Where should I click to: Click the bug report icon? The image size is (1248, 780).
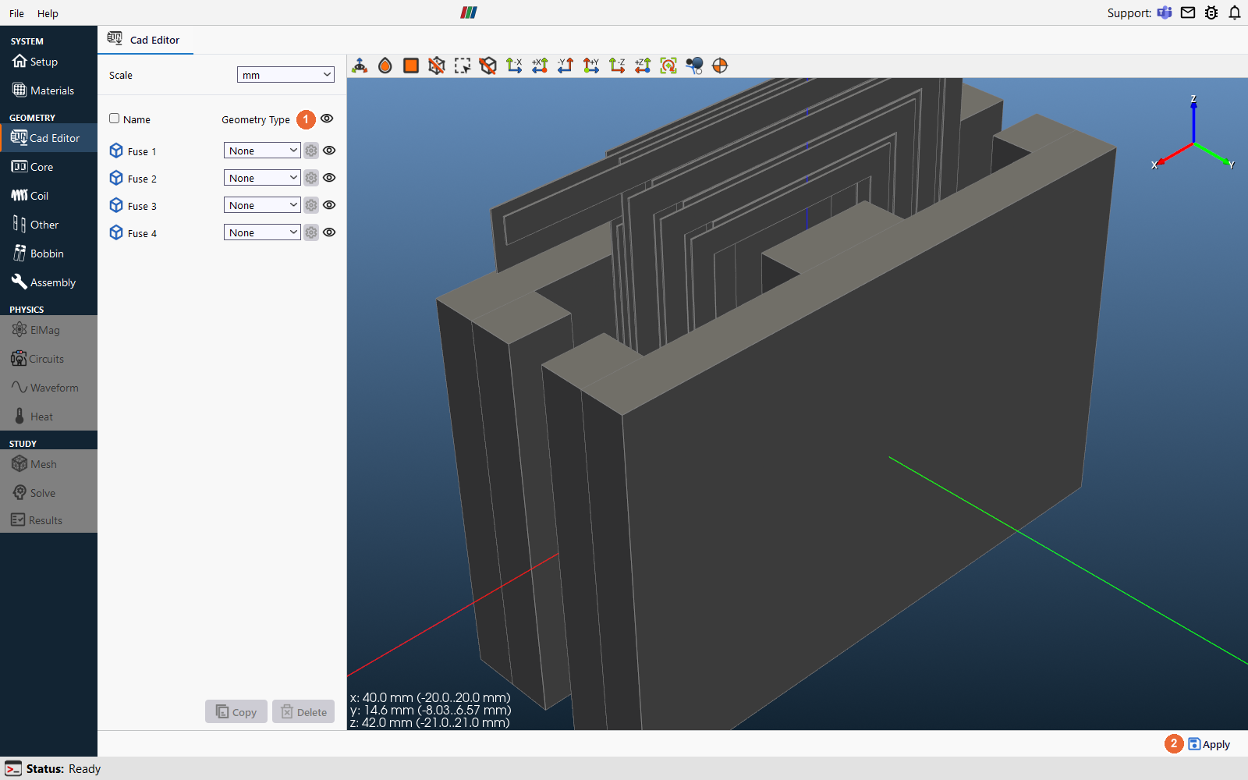tap(1211, 12)
